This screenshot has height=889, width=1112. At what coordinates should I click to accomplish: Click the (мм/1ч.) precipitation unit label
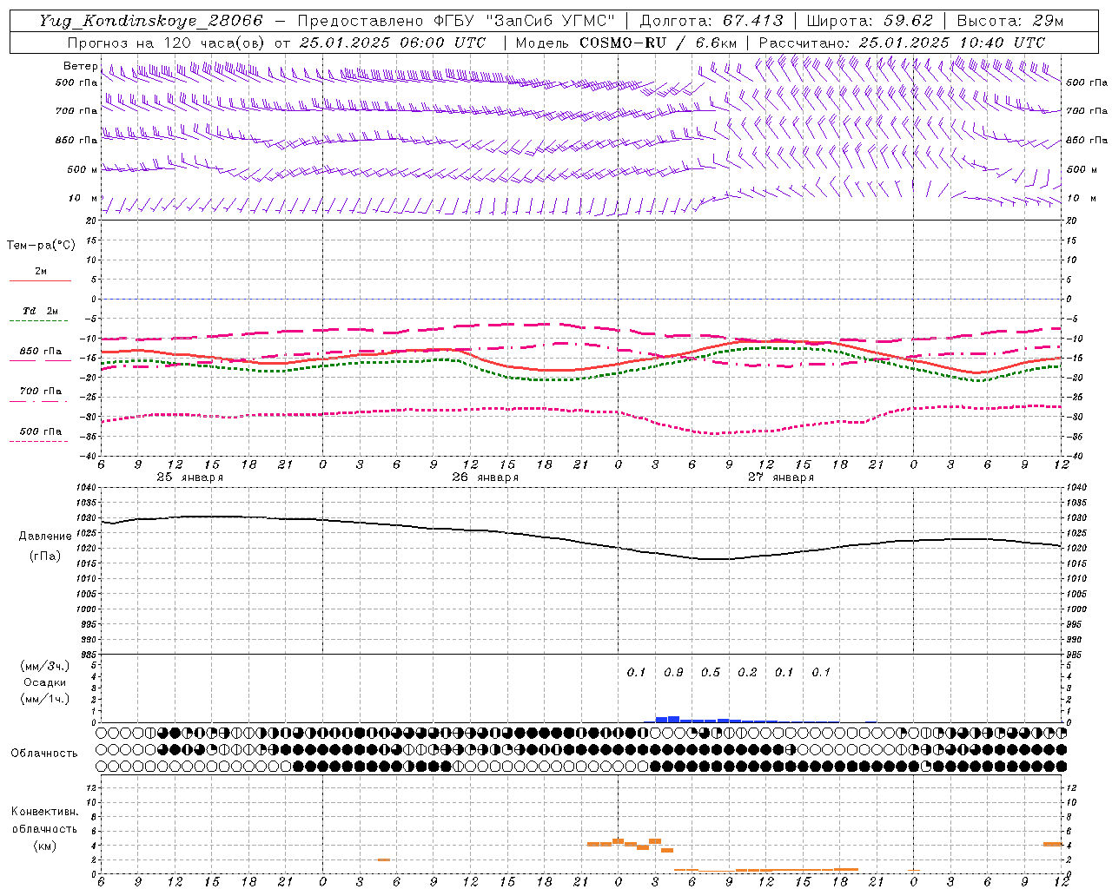[44, 699]
